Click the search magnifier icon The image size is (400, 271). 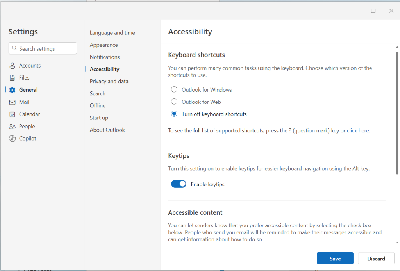(x=14, y=49)
